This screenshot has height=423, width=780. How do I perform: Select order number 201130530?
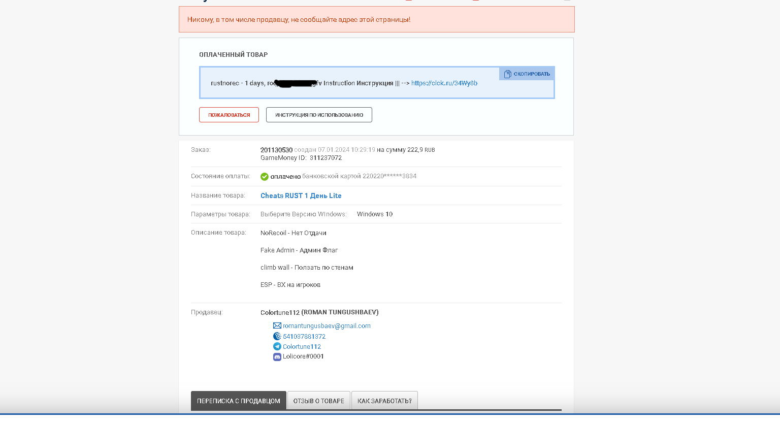(276, 150)
